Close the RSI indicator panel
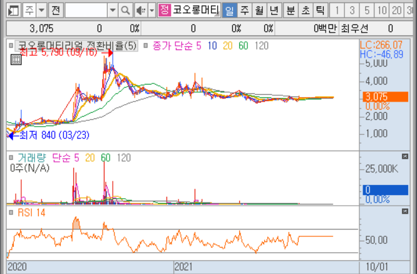Image resolution: width=417 pixels, height=274 pixels. tap(404, 211)
